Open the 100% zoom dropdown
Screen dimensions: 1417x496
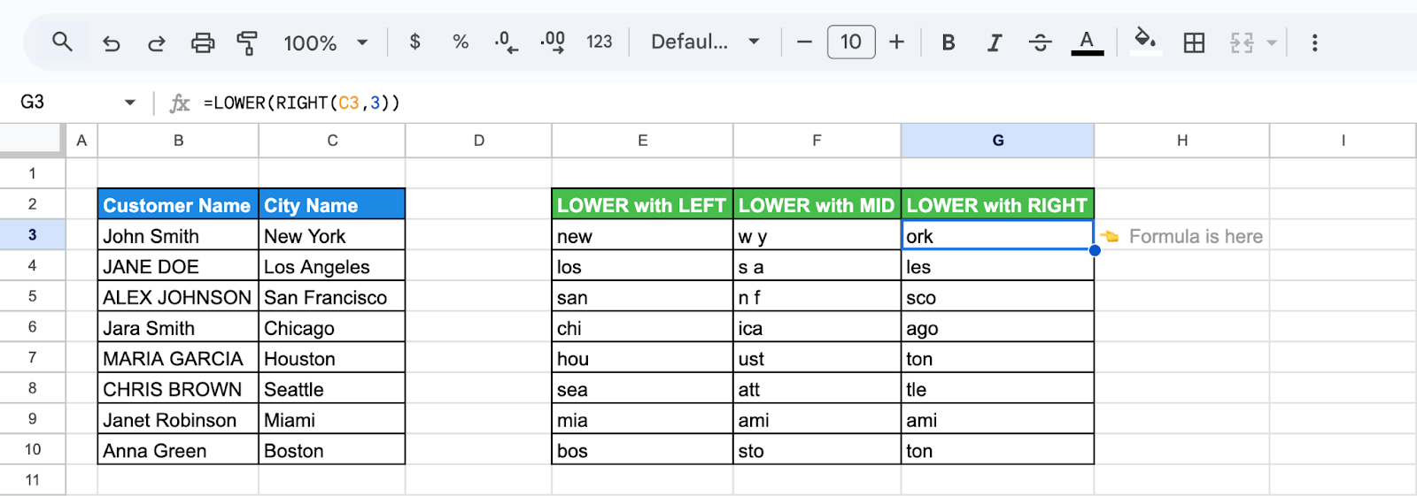pos(326,42)
